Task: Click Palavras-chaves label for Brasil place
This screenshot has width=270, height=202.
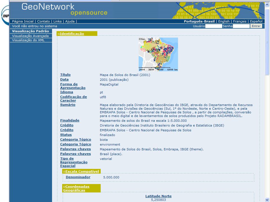Action: pyautogui.click(x=75, y=154)
